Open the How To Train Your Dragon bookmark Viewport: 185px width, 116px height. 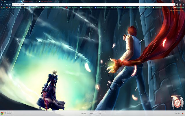[x=116, y=8]
